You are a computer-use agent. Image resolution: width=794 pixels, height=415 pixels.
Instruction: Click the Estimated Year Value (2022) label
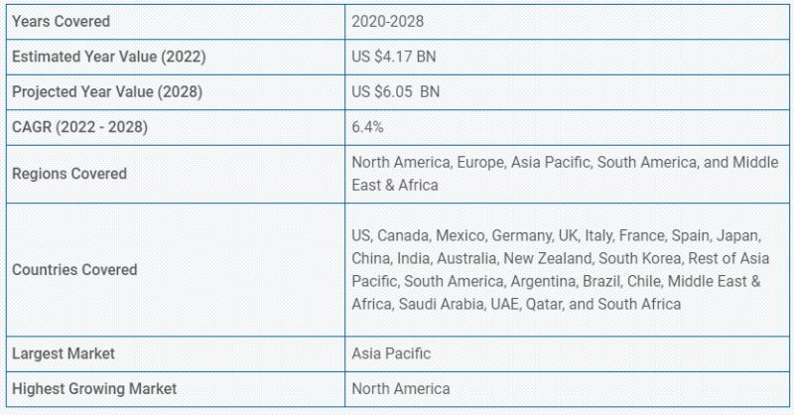[109, 57]
